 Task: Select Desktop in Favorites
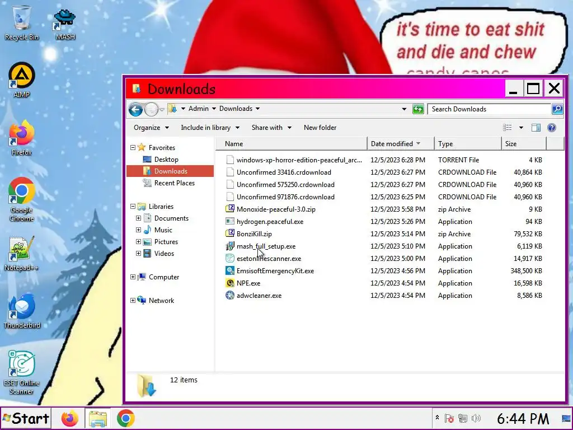(166, 160)
